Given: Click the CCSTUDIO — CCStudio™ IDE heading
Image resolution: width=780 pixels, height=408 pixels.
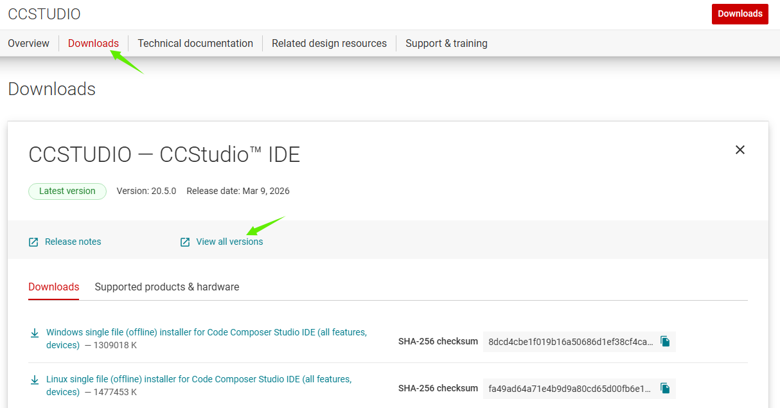Looking at the screenshot, I should 164,154.
